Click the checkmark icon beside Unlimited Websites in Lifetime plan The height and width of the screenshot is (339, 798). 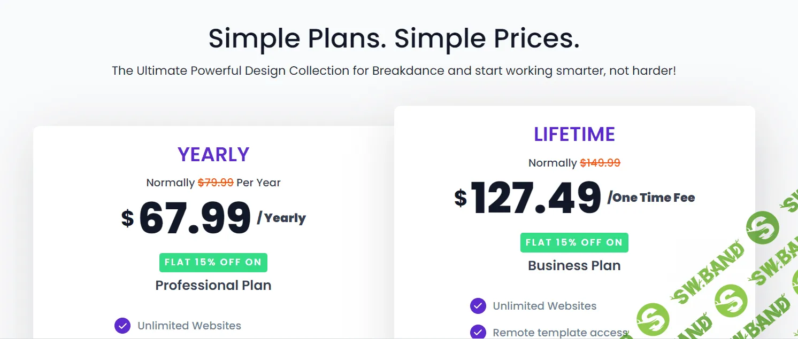[x=478, y=306]
